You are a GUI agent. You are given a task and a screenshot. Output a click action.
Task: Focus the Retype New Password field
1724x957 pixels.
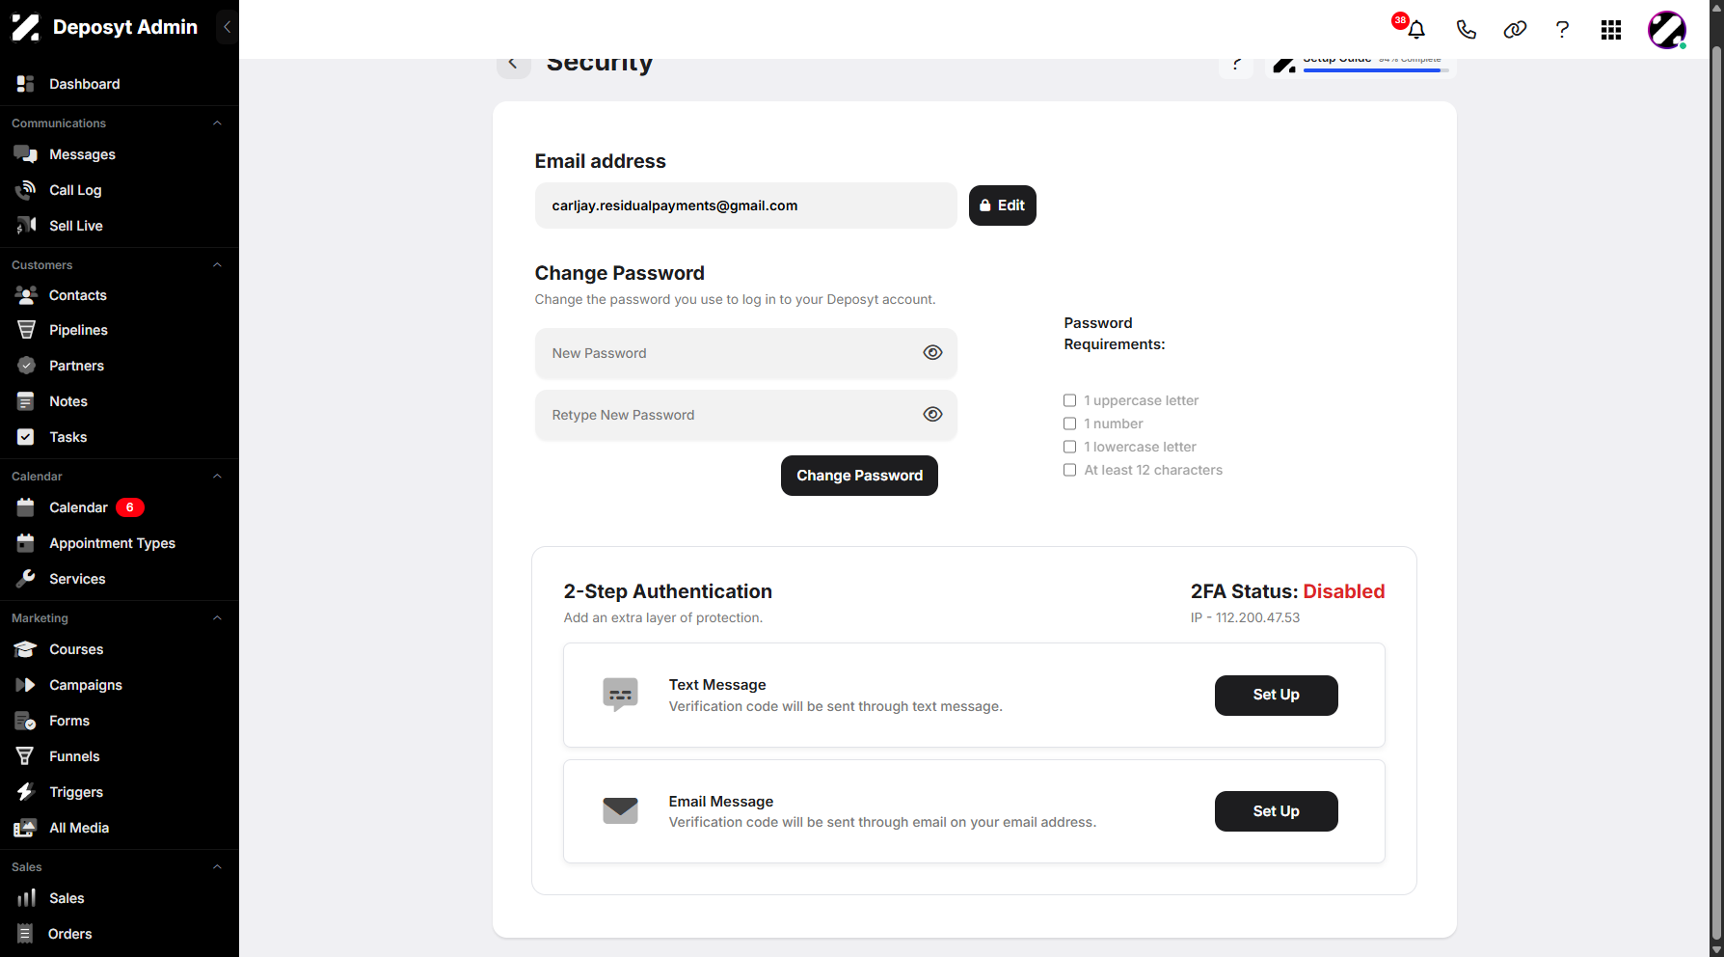point(745,415)
